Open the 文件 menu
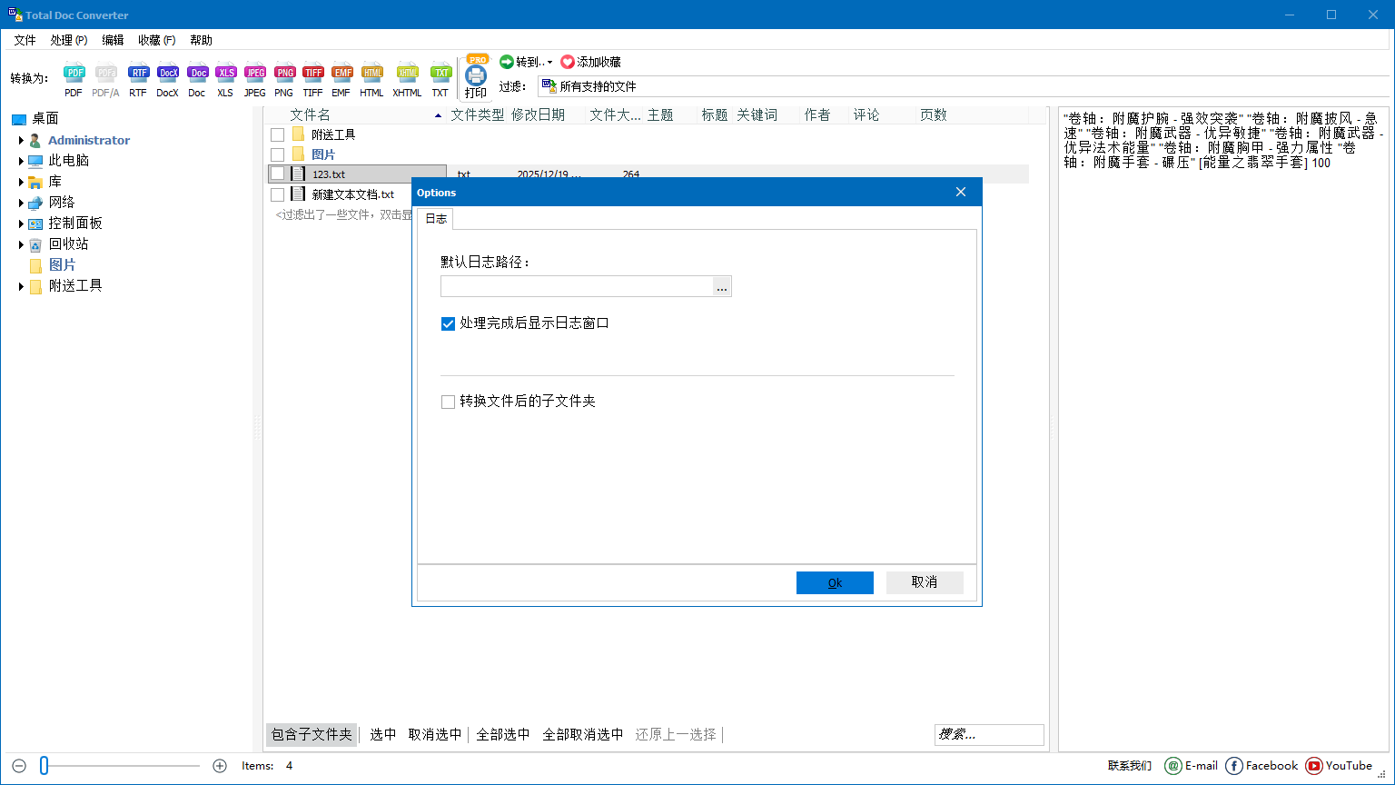1395x785 pixels. pos(25,40)
